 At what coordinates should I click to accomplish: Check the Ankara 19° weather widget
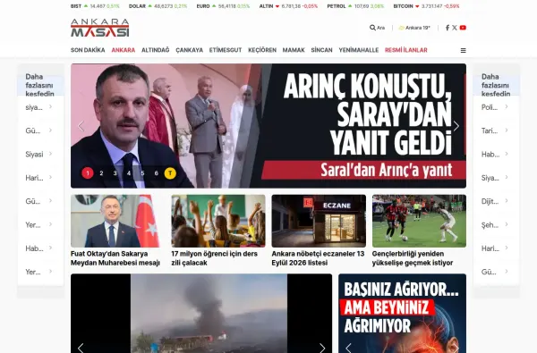414,28
